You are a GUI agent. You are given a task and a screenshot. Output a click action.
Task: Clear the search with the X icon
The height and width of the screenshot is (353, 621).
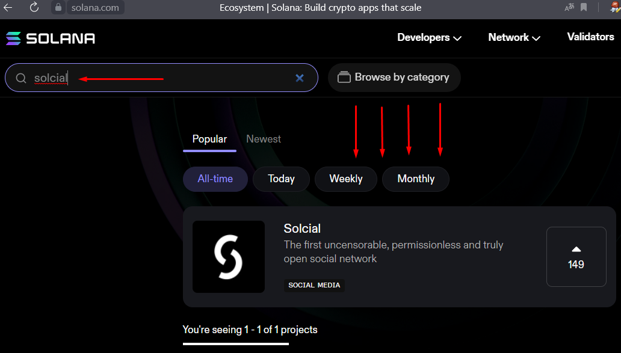[x=300, y=78]
